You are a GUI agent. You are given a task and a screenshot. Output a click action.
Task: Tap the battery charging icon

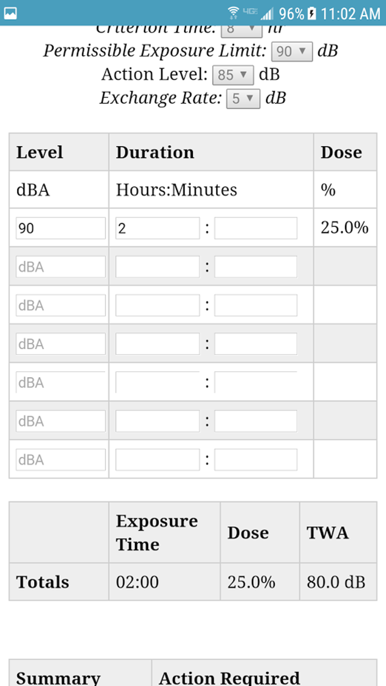click(312, 14)
